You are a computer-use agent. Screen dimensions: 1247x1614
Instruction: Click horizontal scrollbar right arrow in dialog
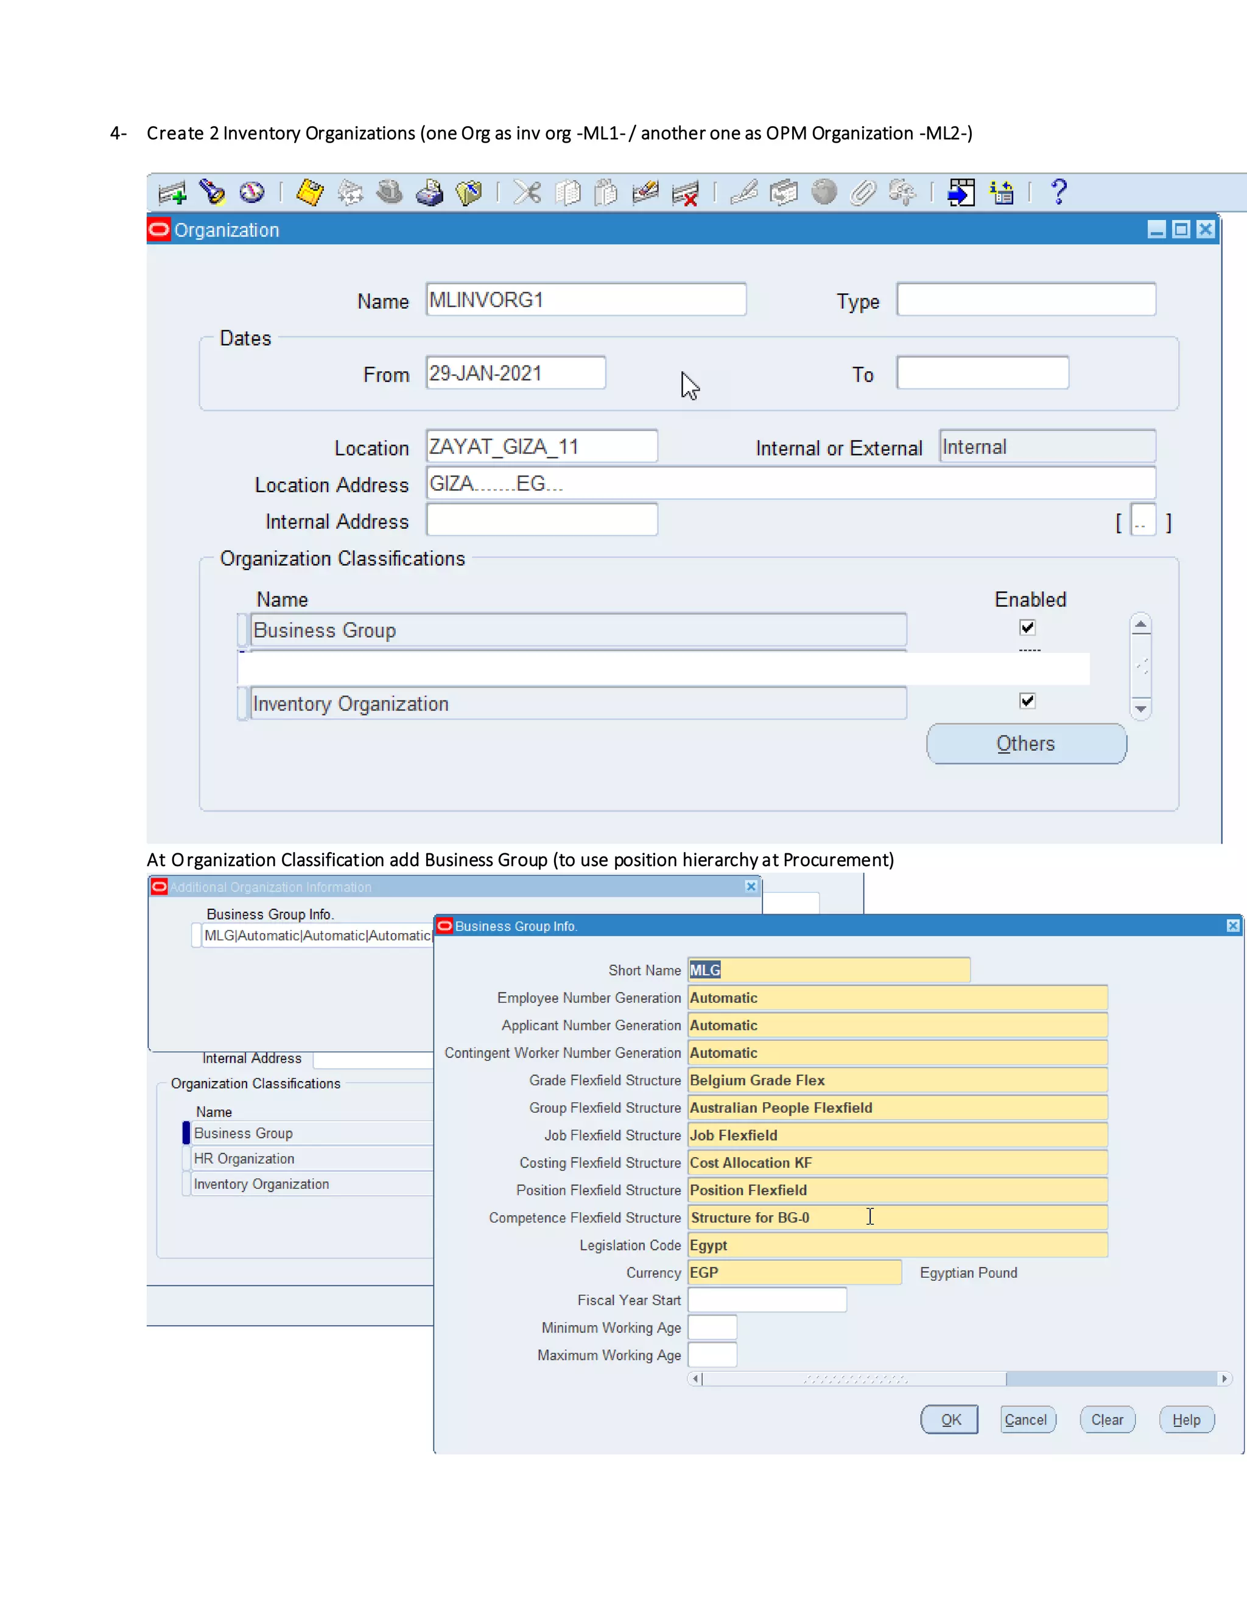coord(1224,1378)
